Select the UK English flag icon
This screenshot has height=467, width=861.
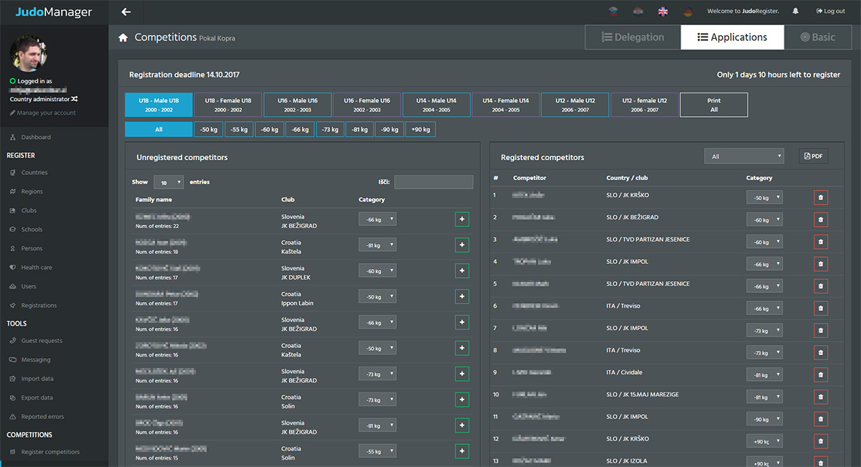click(663, 11)
